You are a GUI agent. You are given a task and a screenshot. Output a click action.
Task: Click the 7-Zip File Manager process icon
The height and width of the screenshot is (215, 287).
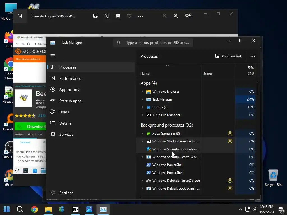click(x=149, y=115)
